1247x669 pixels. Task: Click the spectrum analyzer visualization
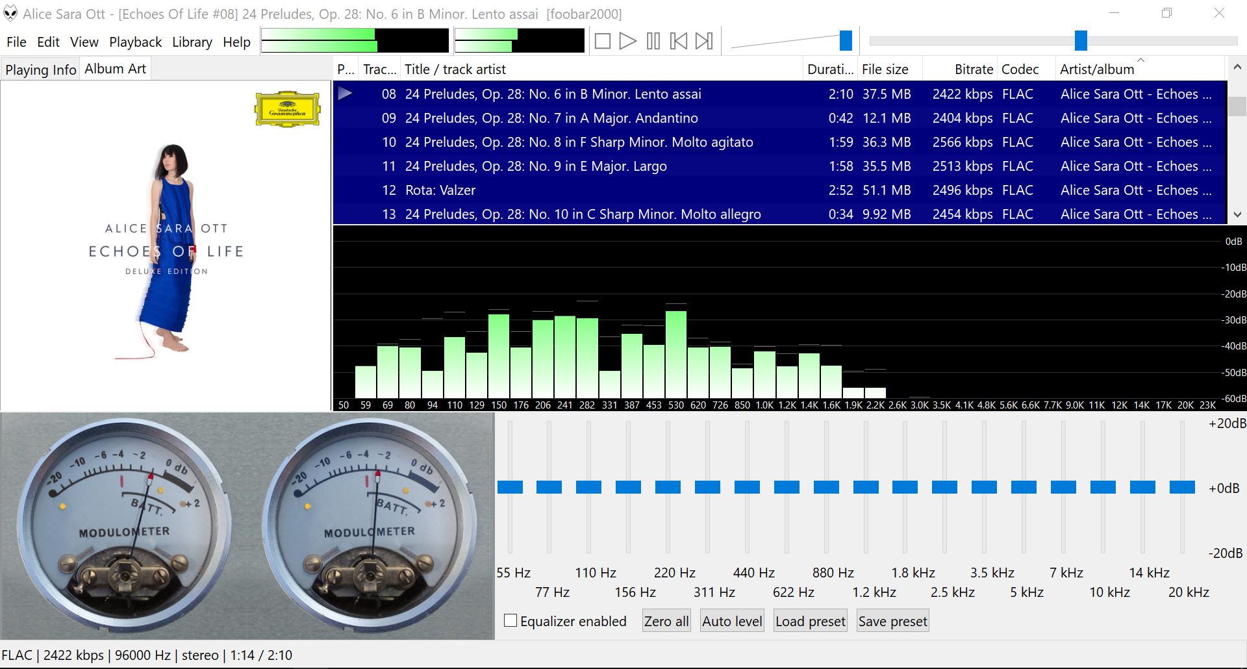point(789,318)
